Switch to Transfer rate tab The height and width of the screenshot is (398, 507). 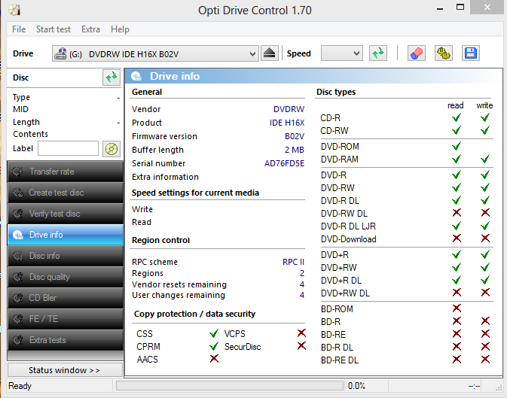66,172
